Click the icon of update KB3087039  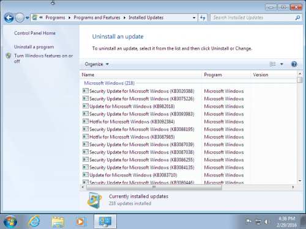tap(86, 144)
